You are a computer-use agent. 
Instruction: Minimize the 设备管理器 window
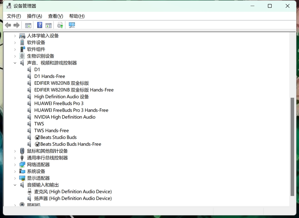253,6
